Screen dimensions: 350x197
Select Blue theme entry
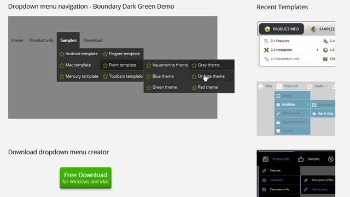[x=166, y=77]
